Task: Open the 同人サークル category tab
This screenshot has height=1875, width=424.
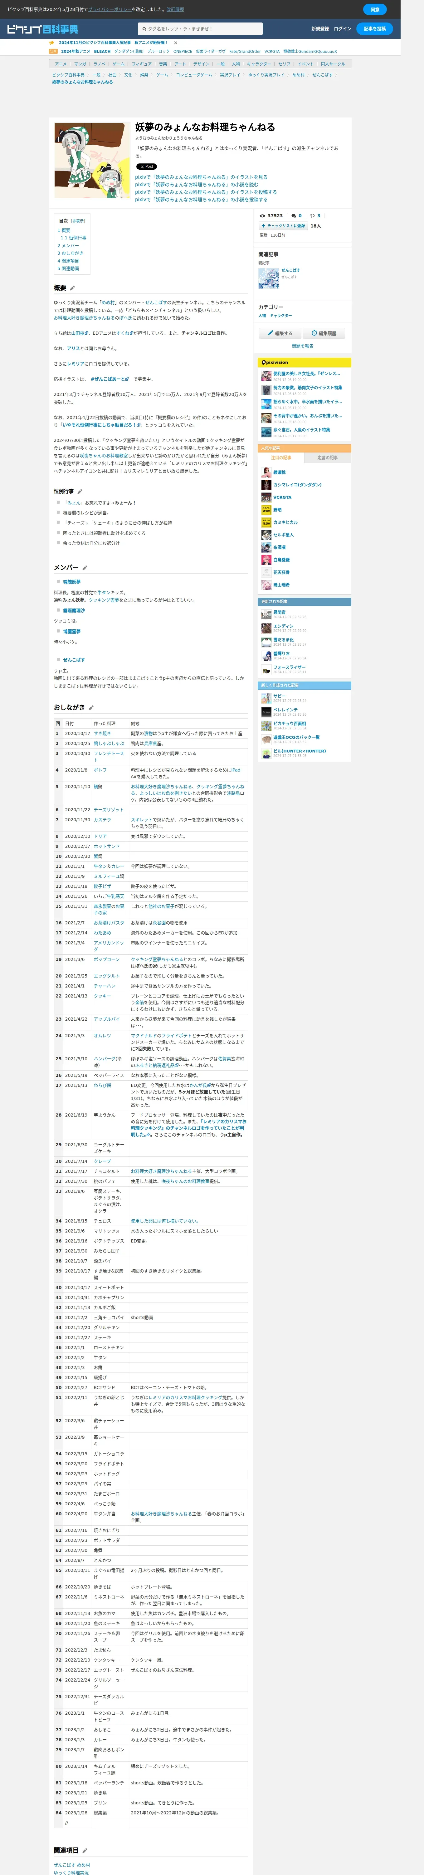Action: point(333,64)
